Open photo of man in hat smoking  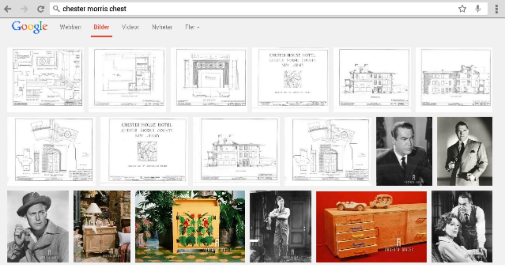pyautogui.click(x=38, y=227)
